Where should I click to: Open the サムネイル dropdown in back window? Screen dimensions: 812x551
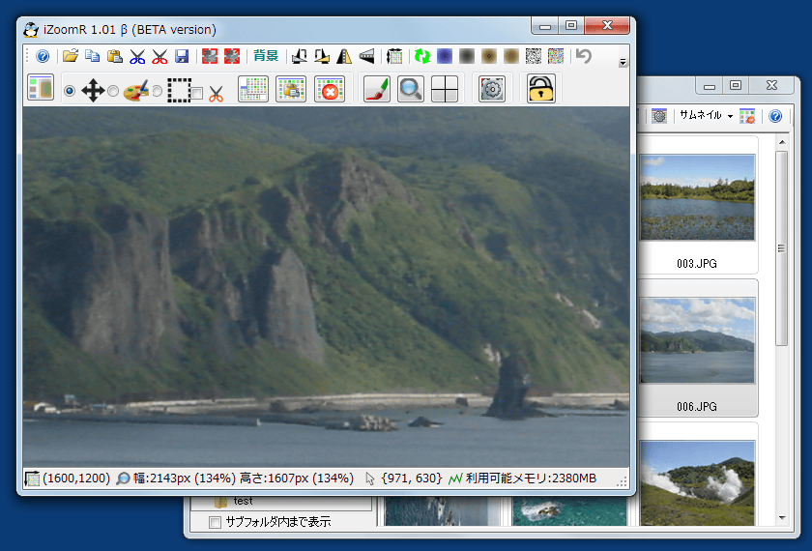(x=707, y=115)
